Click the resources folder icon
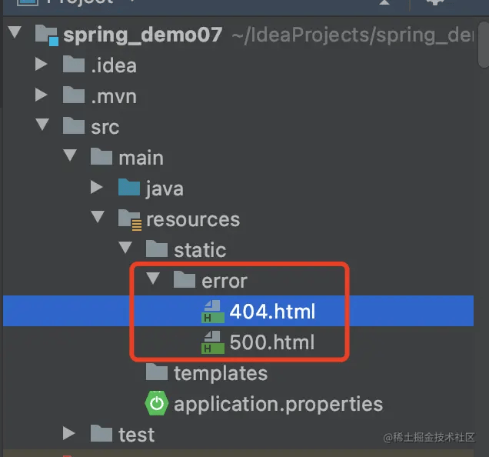489x457 pixels. coord(129,220)
